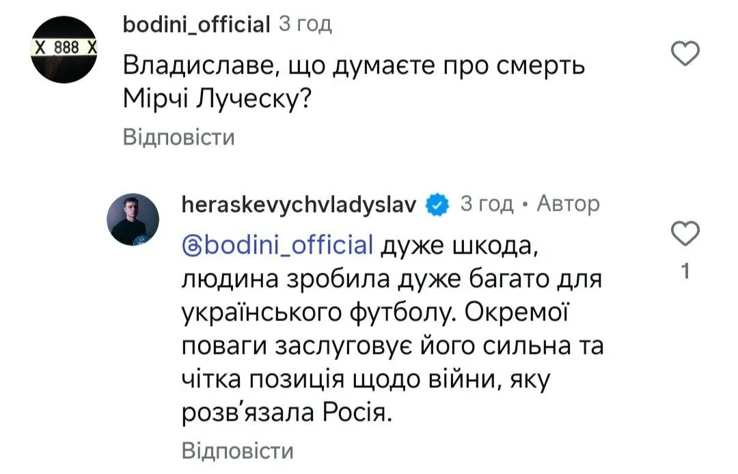The height and width of the screenshot is (474, 738).
Task: View the like count '1' under the reply's heart
Action: [x=686, y=273]
